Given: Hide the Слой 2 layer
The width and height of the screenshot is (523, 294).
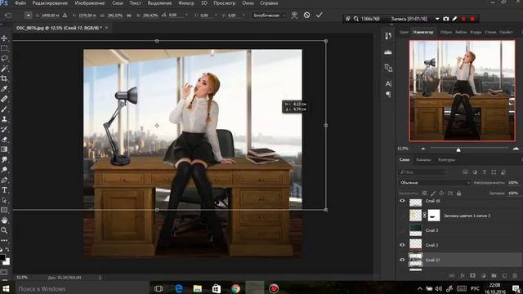Looking at the screenshot, I should [402, 245].
